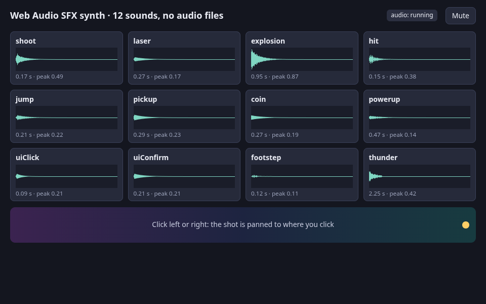Click the '0.95 s · peak 0.87' text

click(274, 77)
